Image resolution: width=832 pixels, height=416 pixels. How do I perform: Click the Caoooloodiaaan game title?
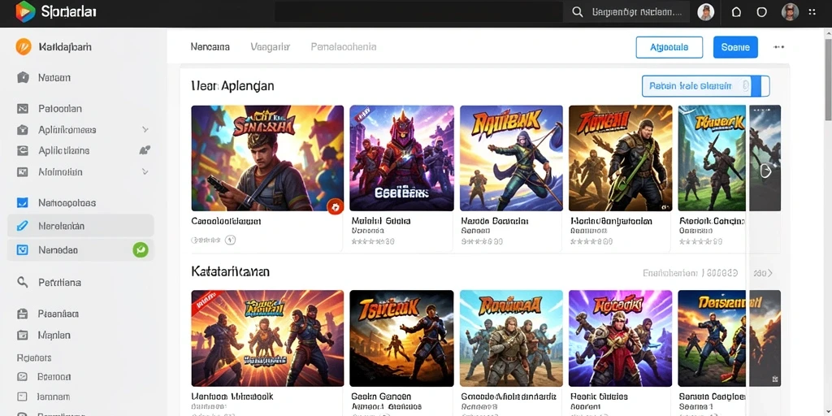(x=226, y=221)
